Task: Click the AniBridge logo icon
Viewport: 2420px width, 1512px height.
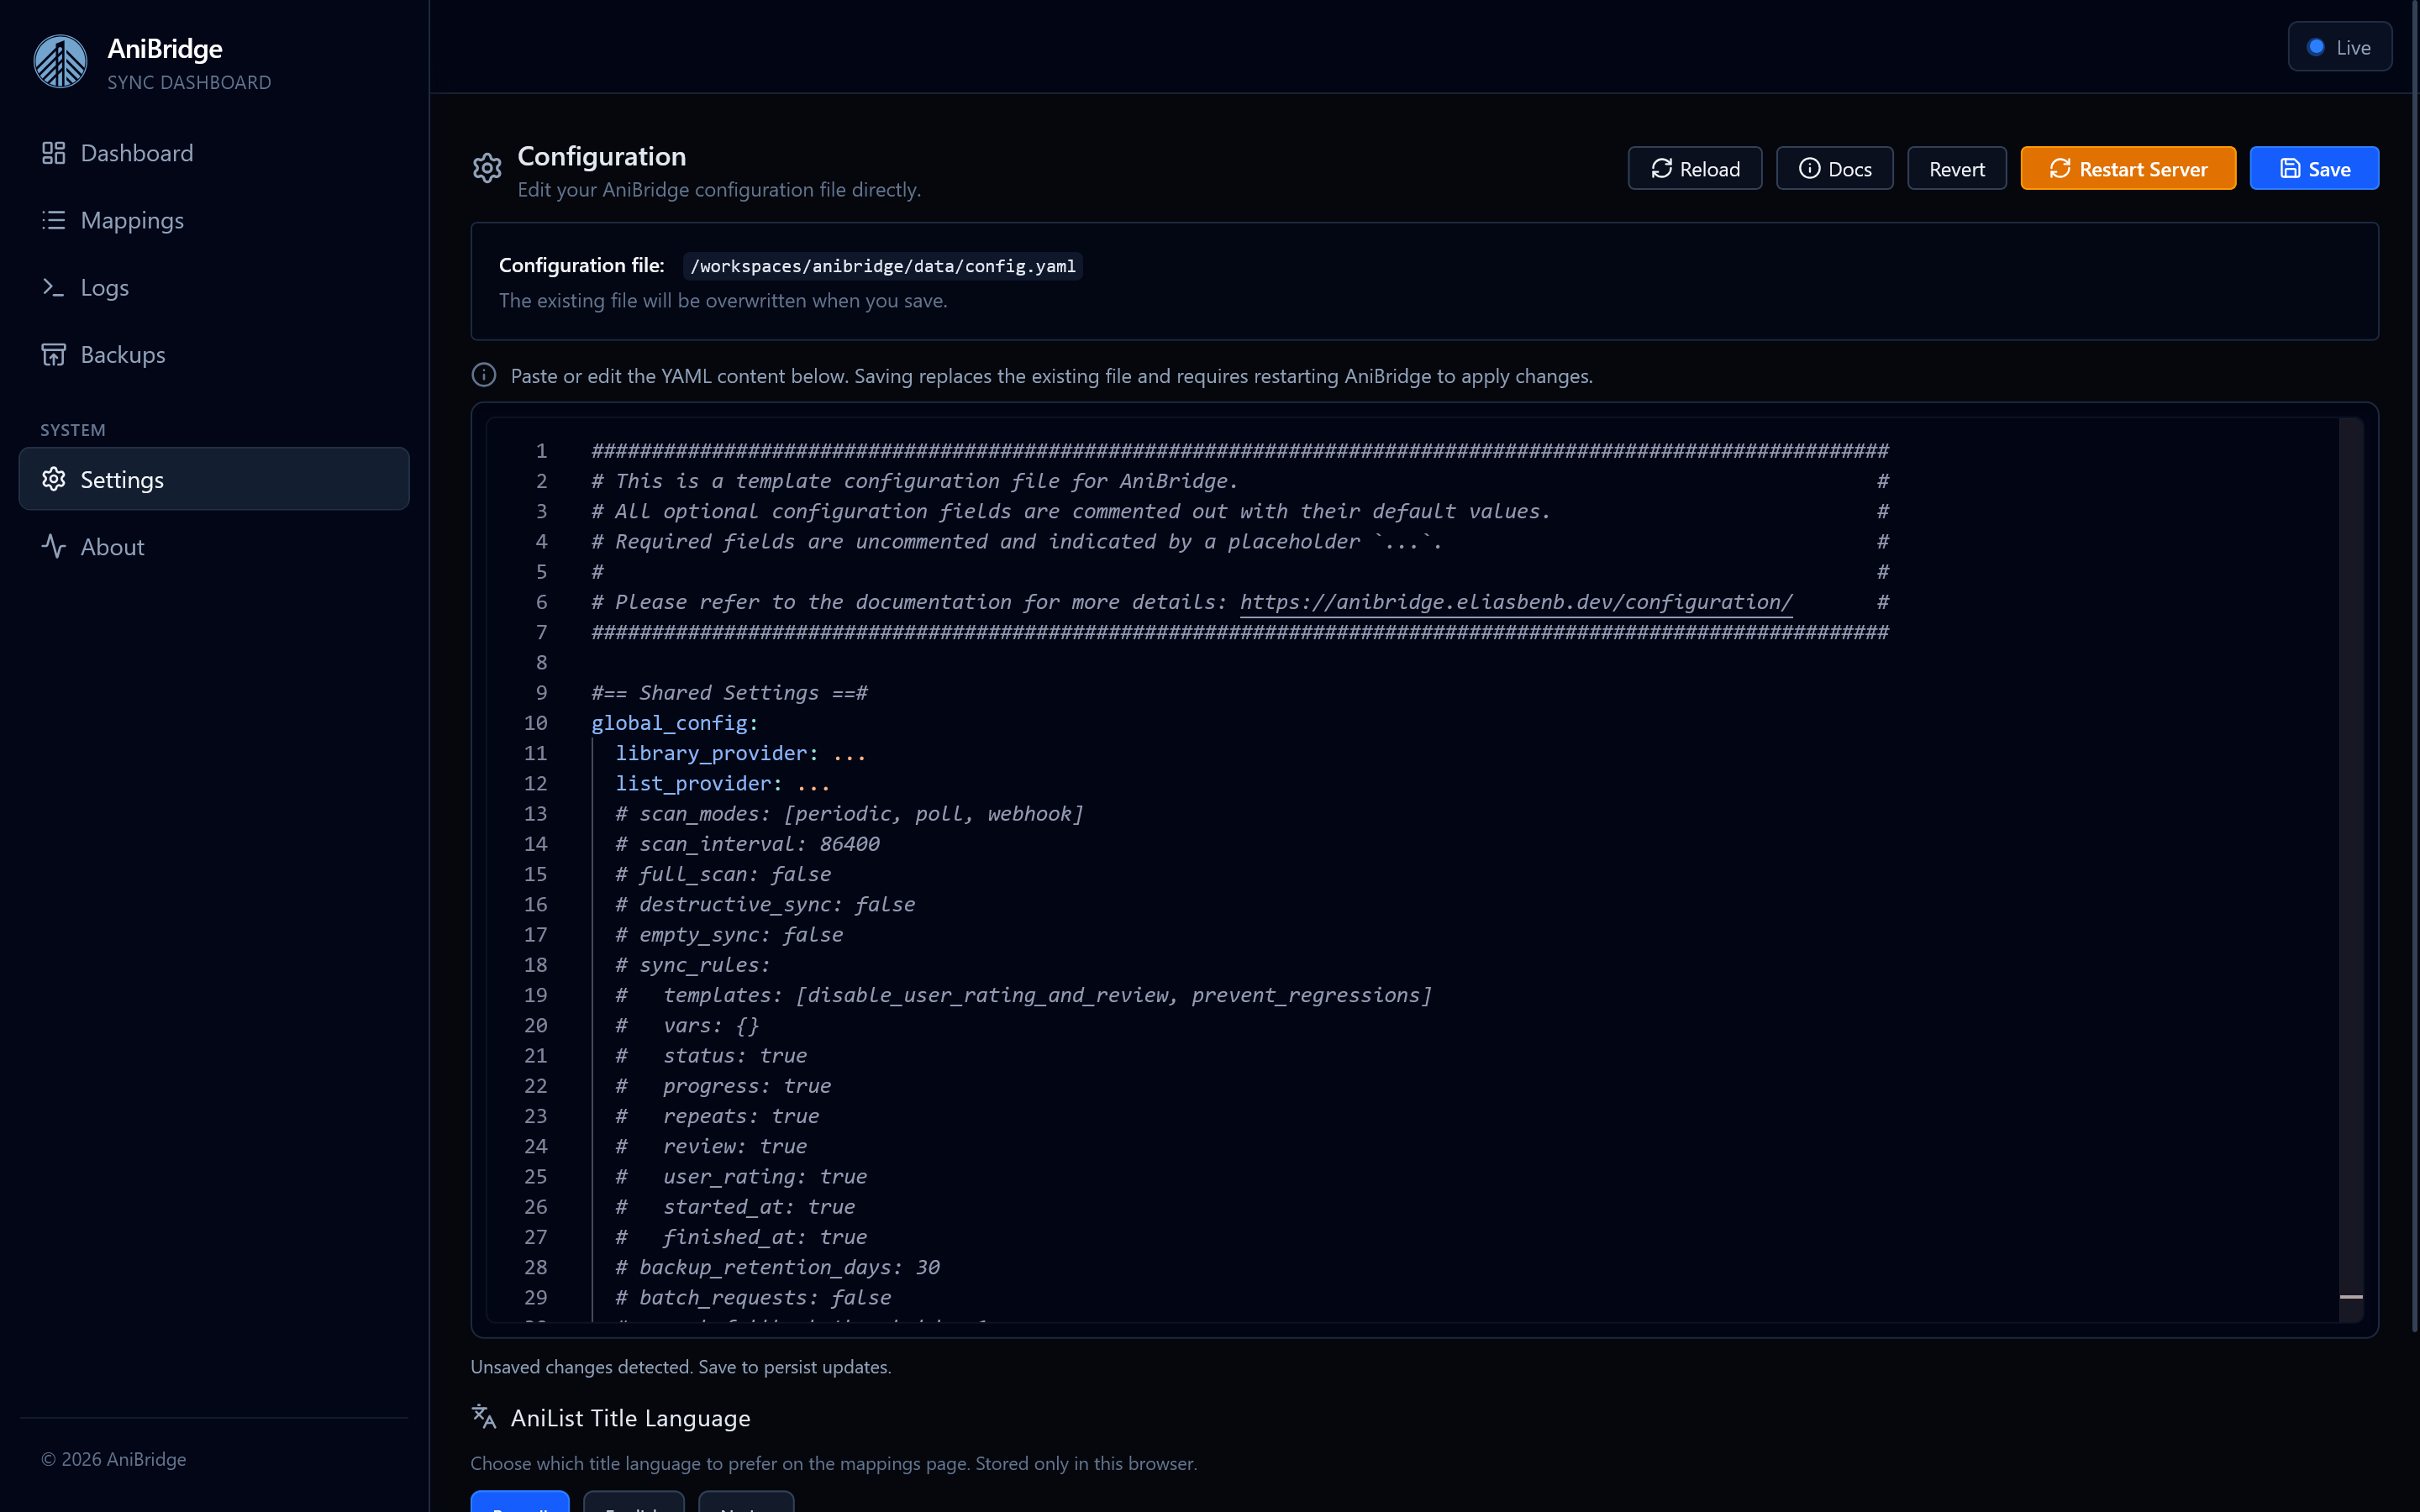Action: 60,62
